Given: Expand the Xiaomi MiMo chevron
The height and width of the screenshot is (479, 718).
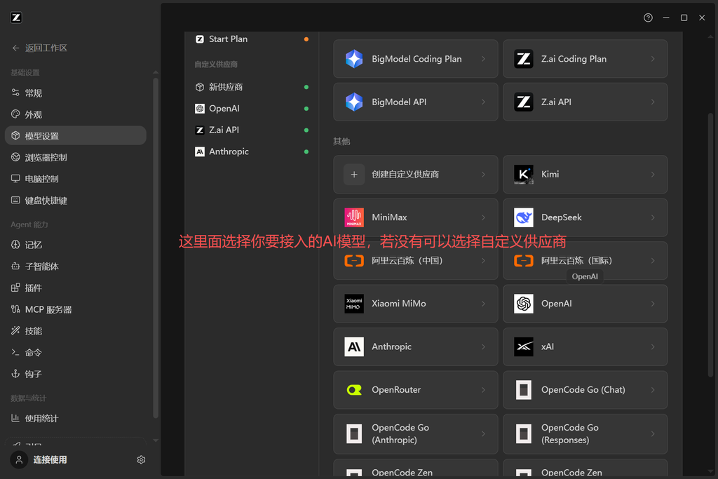Looking at the screenshot, I should [x=483, y=304].
